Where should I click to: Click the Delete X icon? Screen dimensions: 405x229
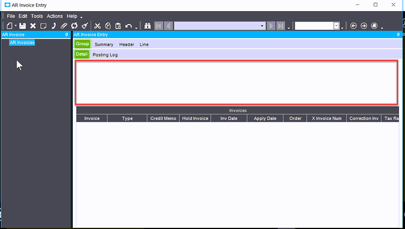pyautogui.click(x=33, y=26)
